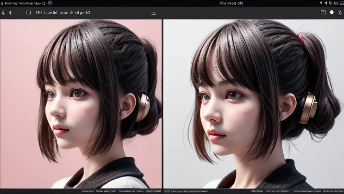The height and width of the screenshot is (194, 344).
Task: Click the triangular signal icon in top-right status area
Action: point(326,3)
